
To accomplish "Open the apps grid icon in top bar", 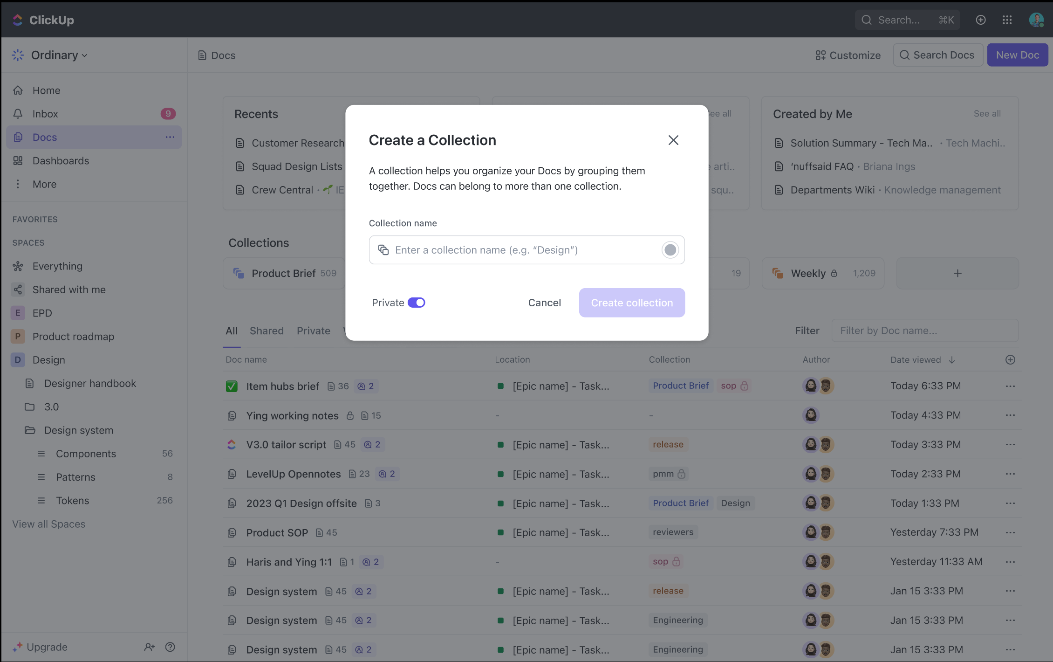I will pyautogui.click(x=1007, y=20).
